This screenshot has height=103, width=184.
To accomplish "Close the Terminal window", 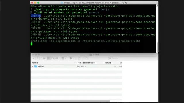I will coord(32,3).
